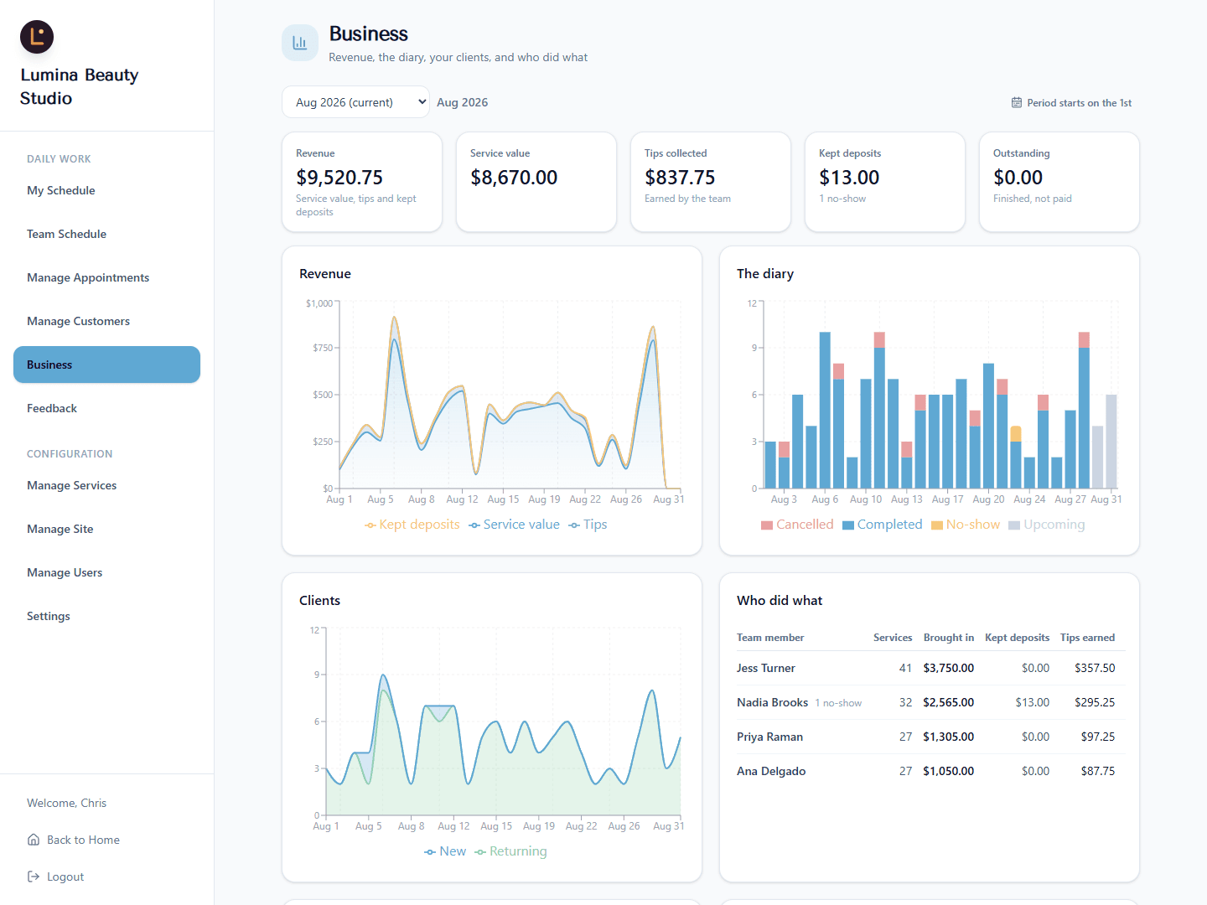
Task: Click the Welcome, Chris text
Action: 66,803
